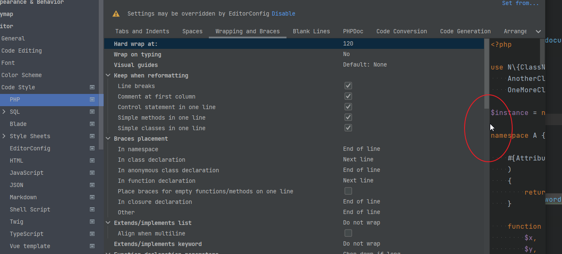The width and height of the screenshot is (562, 254).
Task: Select the JavaScript code style entry
Action: [x=27, y=173]
